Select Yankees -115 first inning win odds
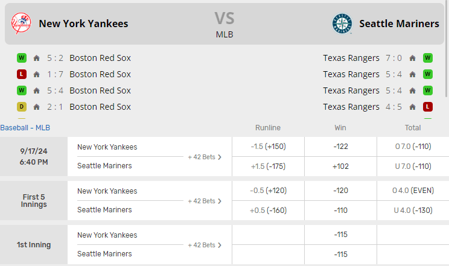The height and width of the screenshot is (266, 449). coord(340,235)
